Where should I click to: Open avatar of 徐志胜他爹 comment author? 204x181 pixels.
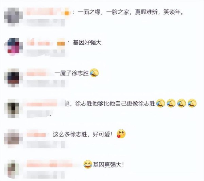point(13,108)
